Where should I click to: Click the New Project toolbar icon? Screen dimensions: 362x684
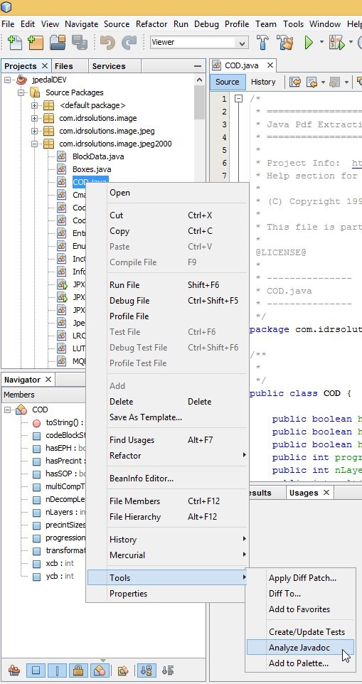point(36,43)
